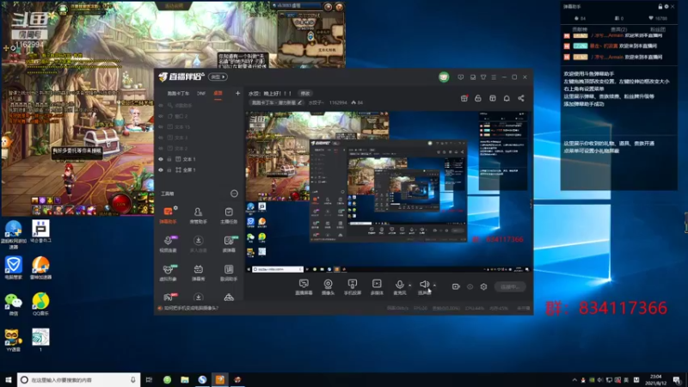The image size is (688, 387).
Task: Open the Windows Start menu
Action: click(x=9, y=380)
